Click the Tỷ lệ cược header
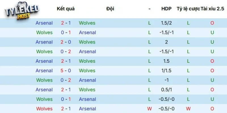The height and width of the screenshot is (113, 227). tap(188, 9)
